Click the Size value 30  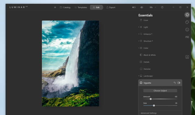[x=176, y=103]
